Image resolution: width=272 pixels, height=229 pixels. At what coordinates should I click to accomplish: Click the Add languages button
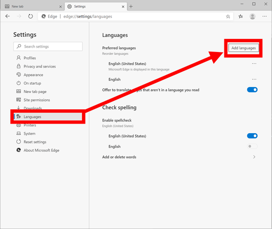click(243, 48)
